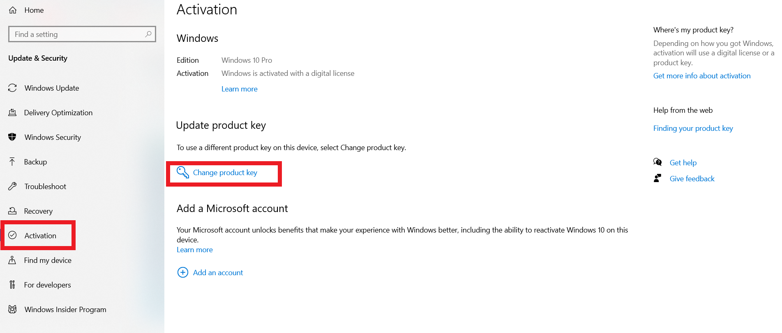This screenshot has width=782, height=333.
Task: Click Learn more under Activation status
Action: [x=240, y=89]
